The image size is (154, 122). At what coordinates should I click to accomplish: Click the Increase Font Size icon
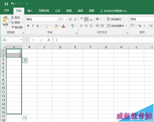point(71,19)
